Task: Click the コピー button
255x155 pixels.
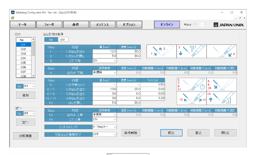Action: coord(25,122)
